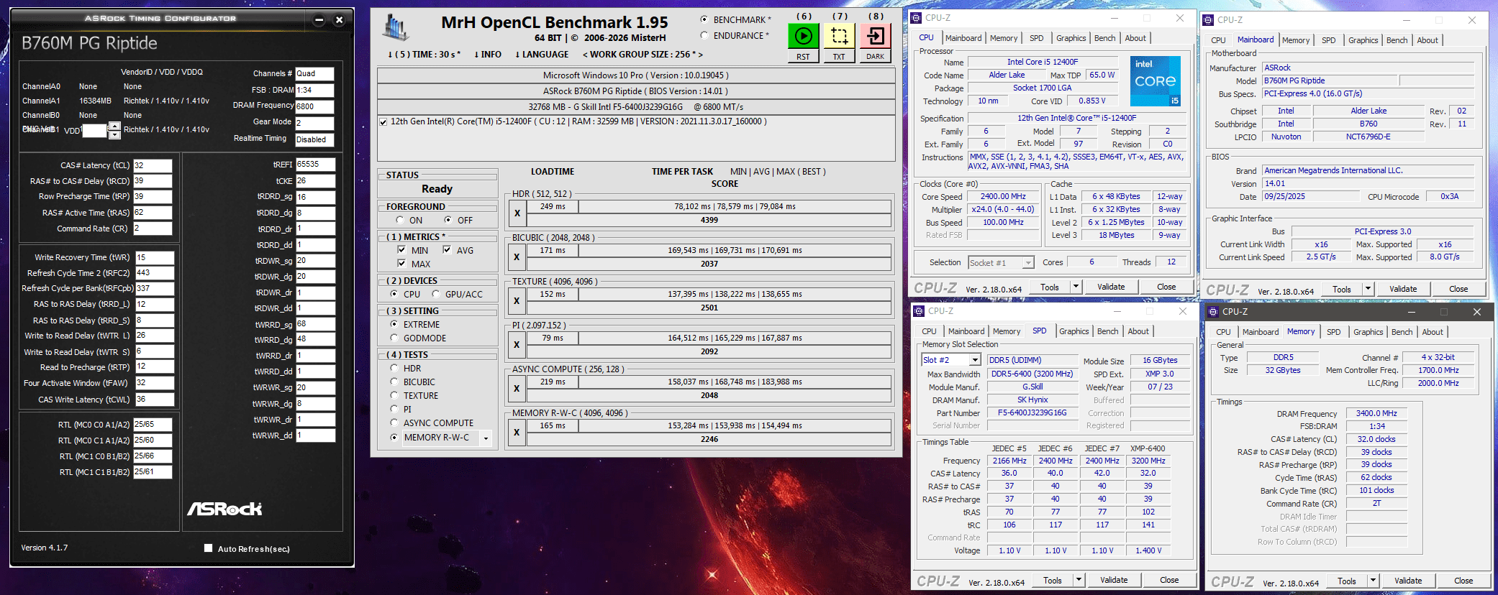Uncheck the 12th Gen Intel i5-12400F device
The width and height of the screenshot is (1498, 595).
[x=383, y=121]
